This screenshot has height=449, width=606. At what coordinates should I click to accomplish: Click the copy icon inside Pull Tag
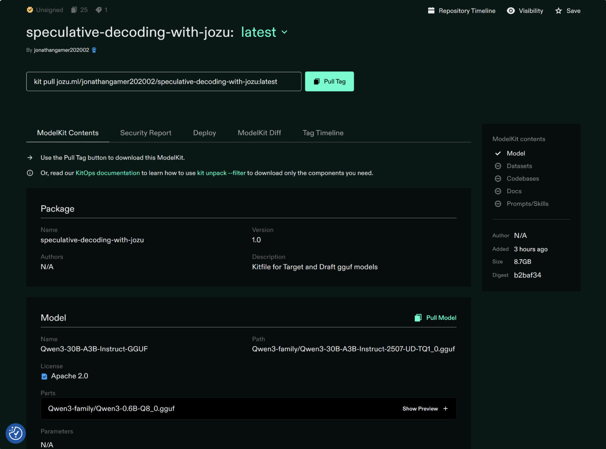[317, 82]
